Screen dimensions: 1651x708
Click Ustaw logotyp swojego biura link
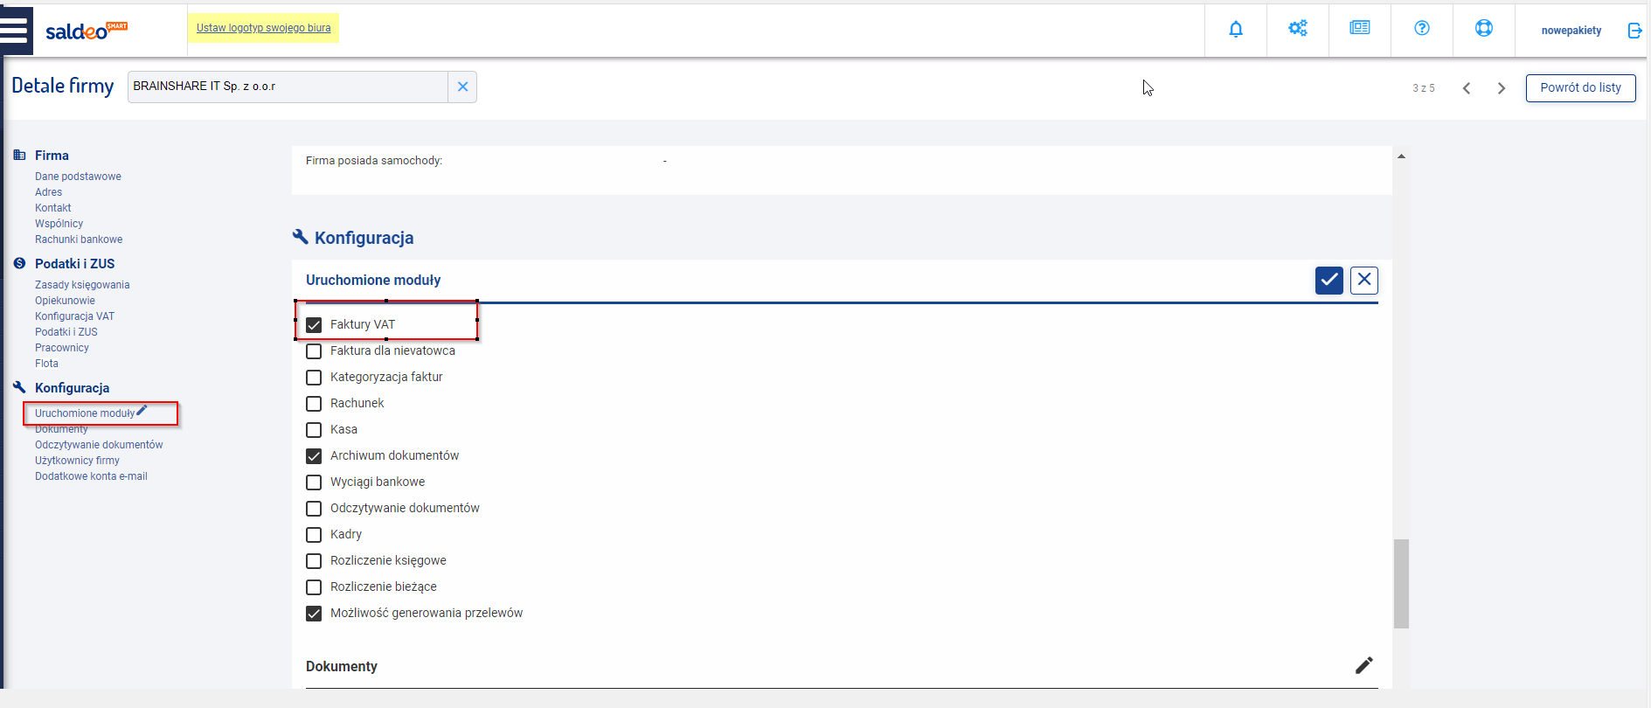click(263, 28)
